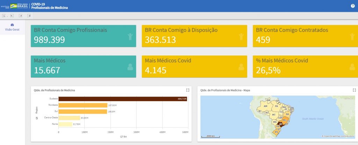
Task: Expand the map chart to full screen
Action: [x=354, y=90]
